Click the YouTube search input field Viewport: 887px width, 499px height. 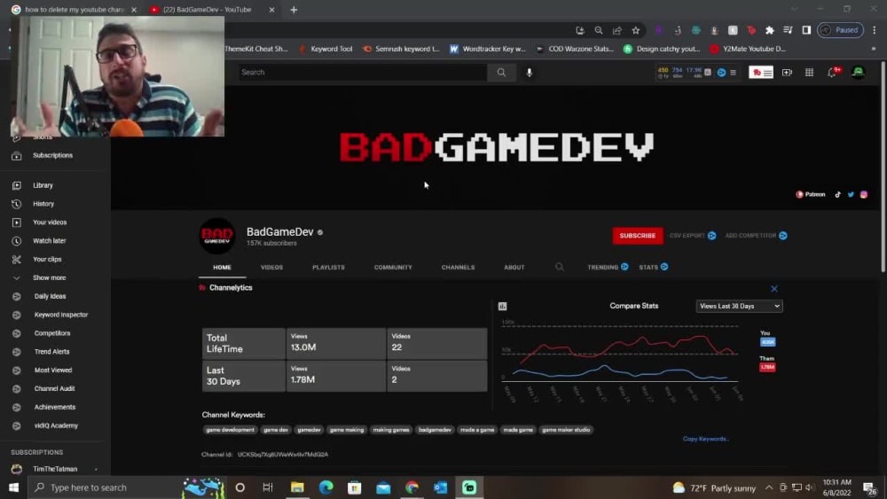[x=362, y=73]
